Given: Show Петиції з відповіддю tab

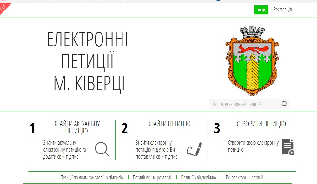Looking at the screenshot, I should (198, 178).
